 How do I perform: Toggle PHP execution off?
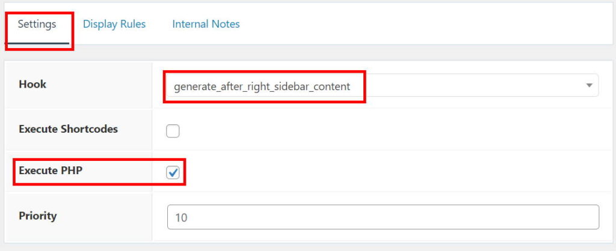[x=173, y=172]
